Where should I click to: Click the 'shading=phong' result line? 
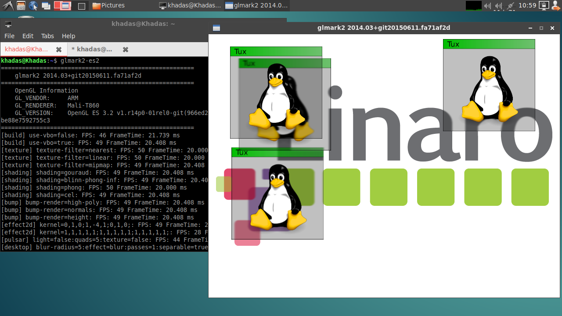pyautogui.click(x=94, y=187)
